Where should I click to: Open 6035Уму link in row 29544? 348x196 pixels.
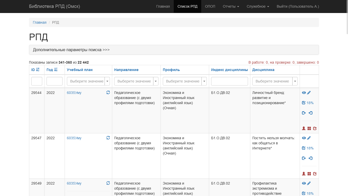(x=74, y=93)
